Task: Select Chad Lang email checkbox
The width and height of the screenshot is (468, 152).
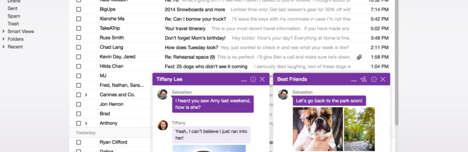Action: (x=78, y=47)
